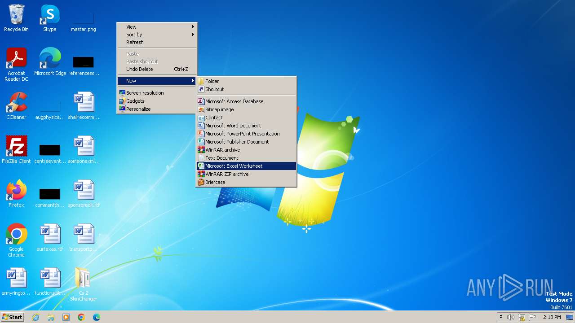Select the Google Chrome desktop shortcut
The image size is (575, 323).
pyautogui.click(x=16, y=240)
